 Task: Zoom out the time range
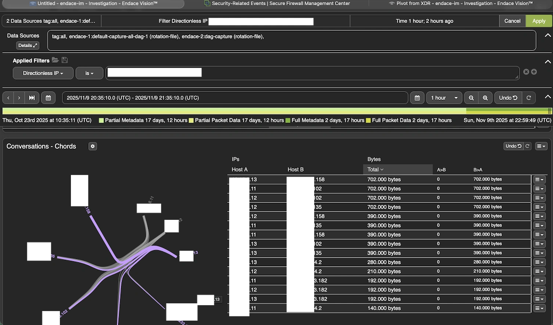tap(471, 98)
